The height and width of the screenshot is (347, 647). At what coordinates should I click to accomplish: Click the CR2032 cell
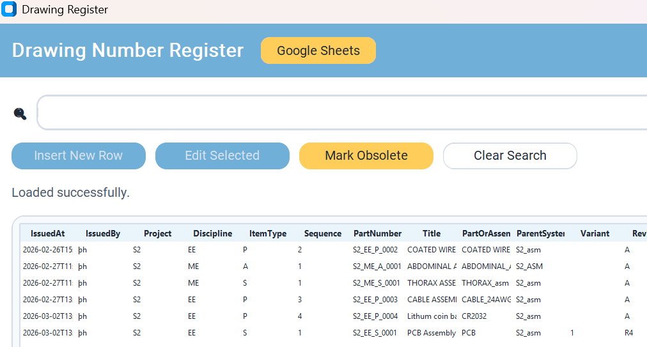pos(474,316)
